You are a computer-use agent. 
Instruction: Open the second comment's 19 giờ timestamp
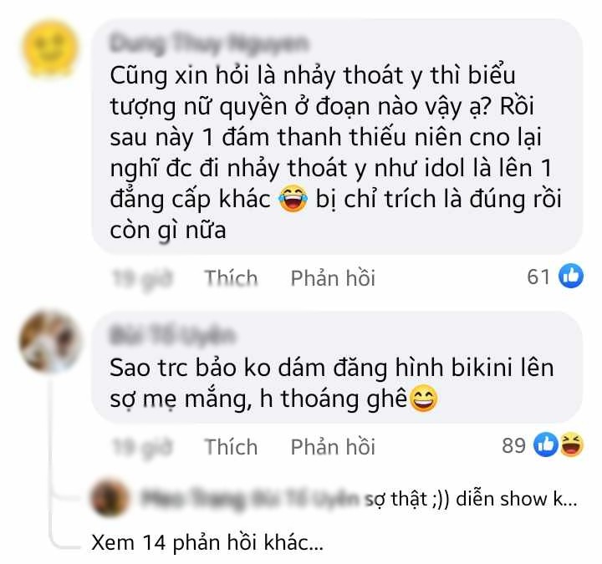143,447
